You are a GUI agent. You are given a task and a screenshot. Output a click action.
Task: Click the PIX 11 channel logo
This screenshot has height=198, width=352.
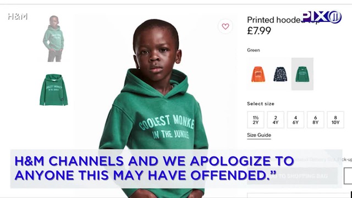tap(321, 17)
